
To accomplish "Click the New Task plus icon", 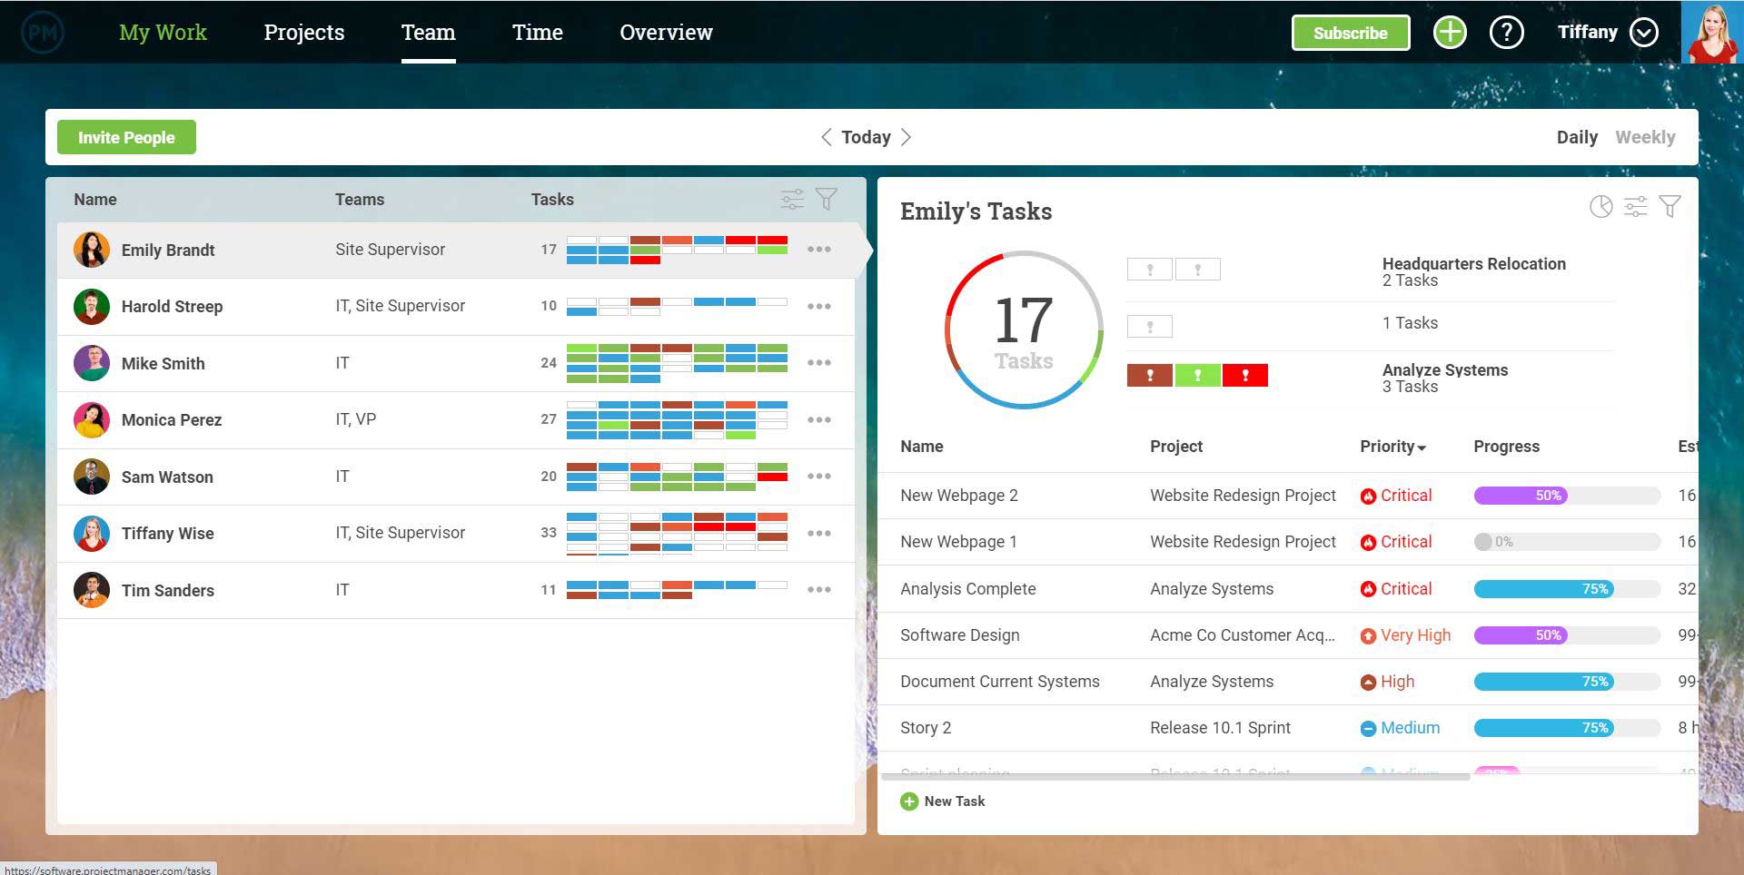I will 909,801.
